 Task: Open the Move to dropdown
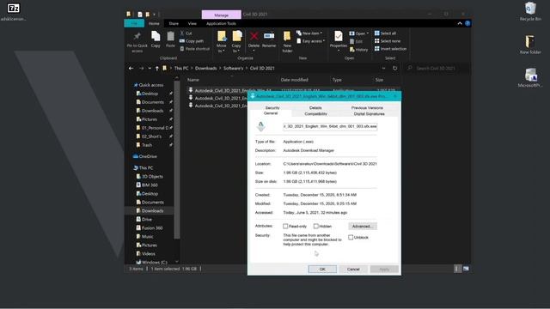(222, 42)
